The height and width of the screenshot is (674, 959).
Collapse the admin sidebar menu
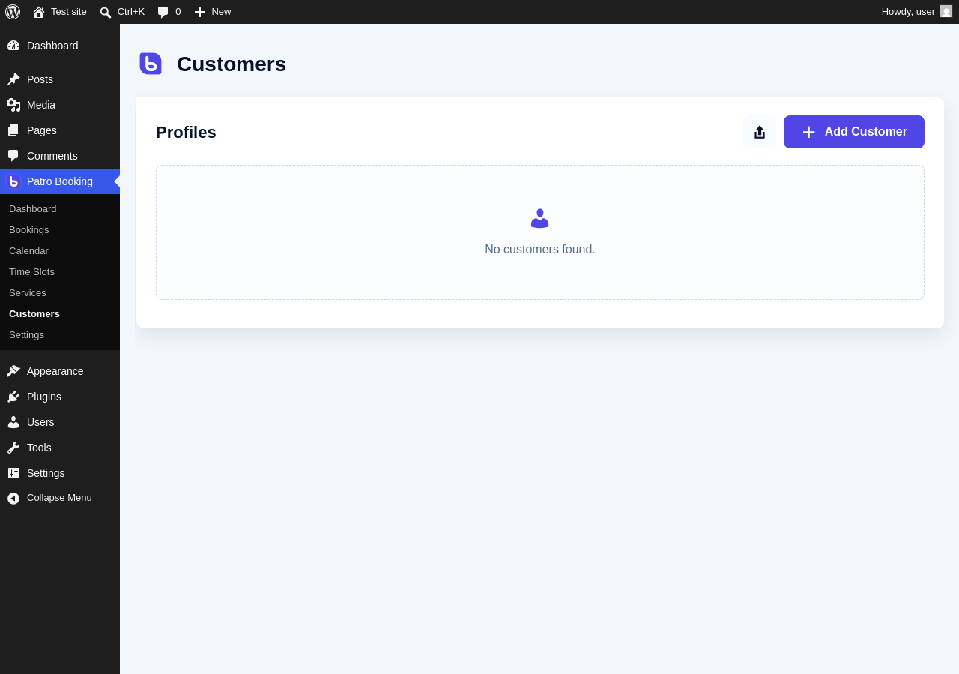pyautogui.click(x=60, y=498)
